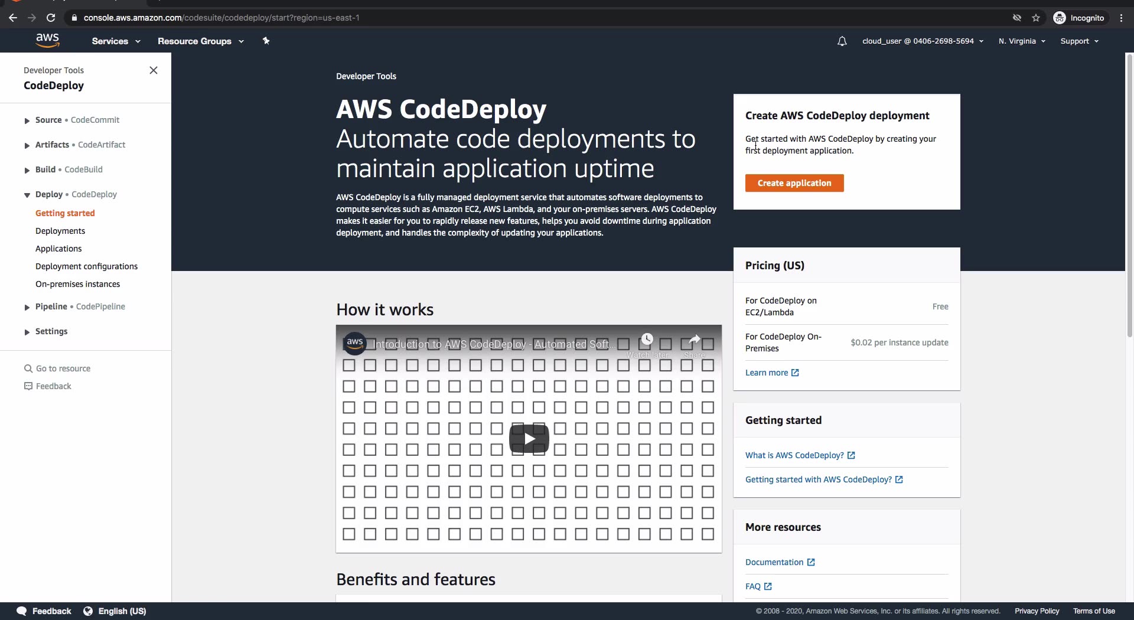This screenshot has width=1134, height=620.
Task: Select Applications in the sidebar
Action: pyautogui.click(x=58, y=249)
